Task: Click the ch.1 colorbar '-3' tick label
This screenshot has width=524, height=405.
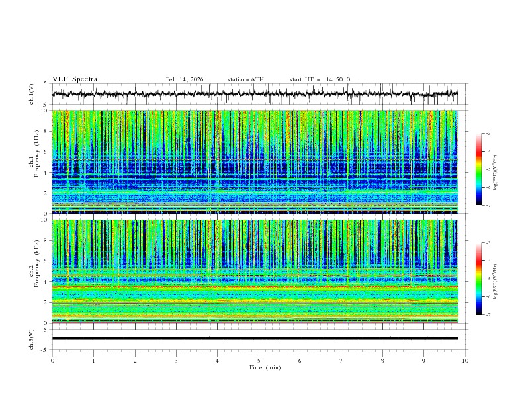Action: 488,133
